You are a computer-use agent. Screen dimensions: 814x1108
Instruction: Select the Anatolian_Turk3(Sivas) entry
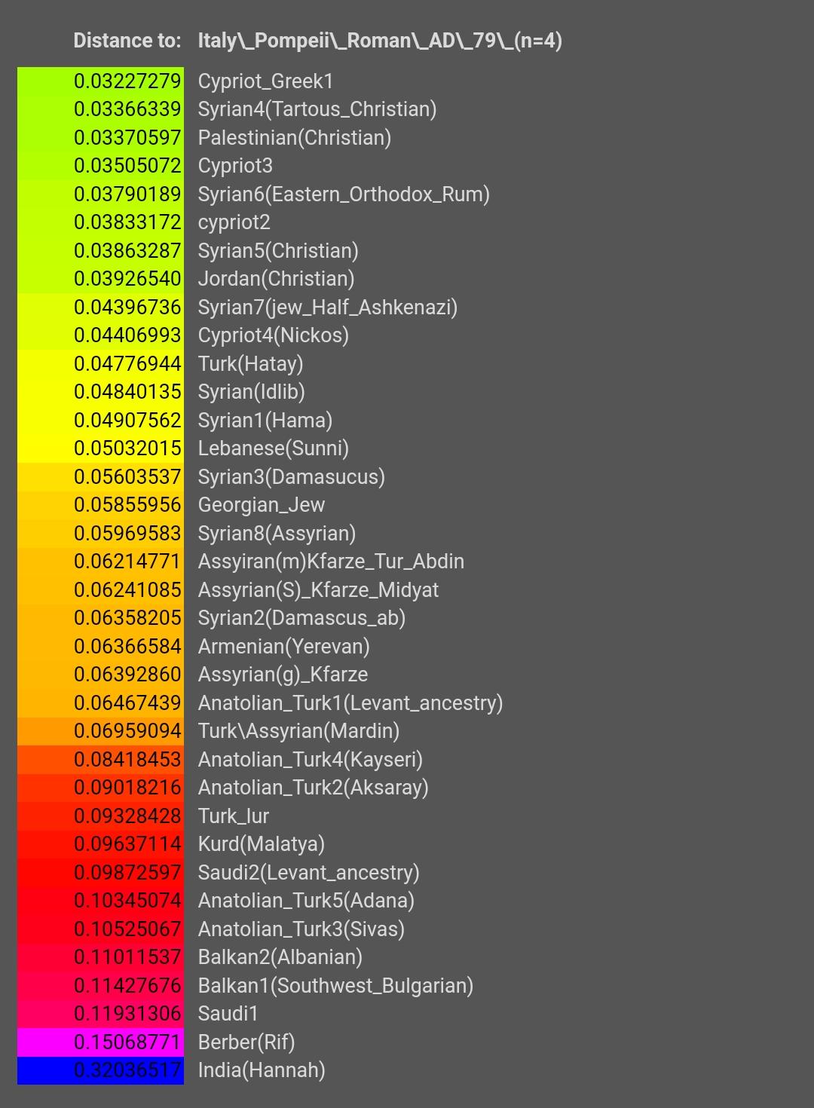tap(301, 929)
